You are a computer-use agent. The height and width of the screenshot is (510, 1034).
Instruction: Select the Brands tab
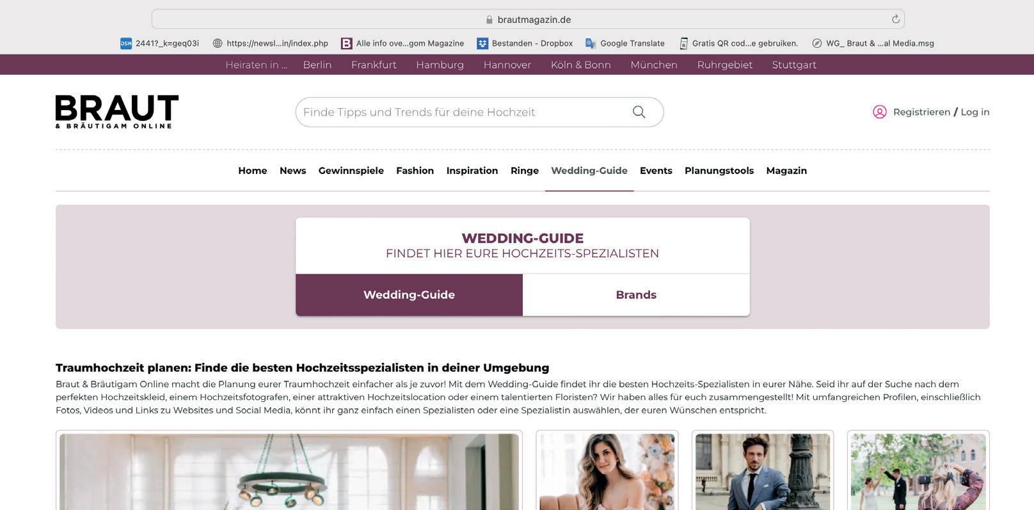point(636,295)
